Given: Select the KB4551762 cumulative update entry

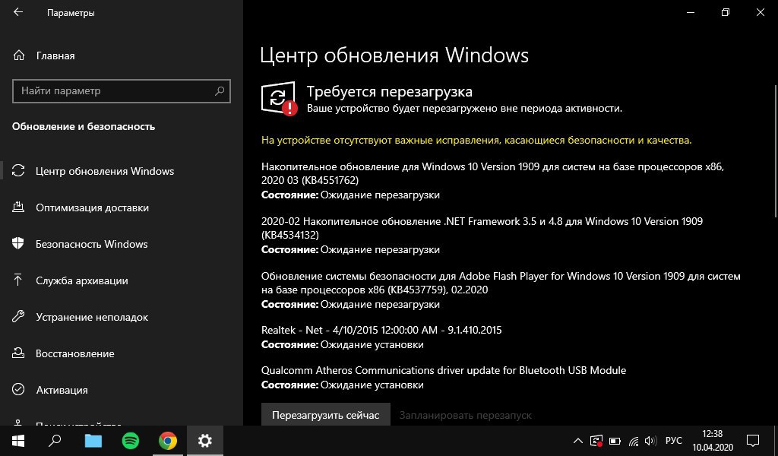Looking at the screenshot, I should point(492,181).
